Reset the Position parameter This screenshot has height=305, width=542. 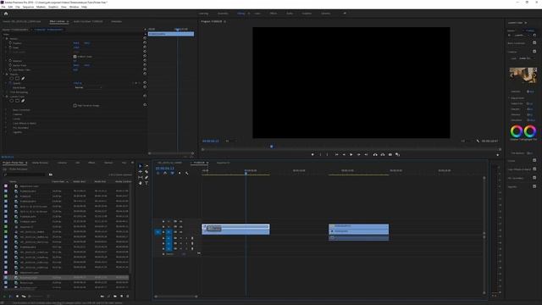[x=145, y=43]
